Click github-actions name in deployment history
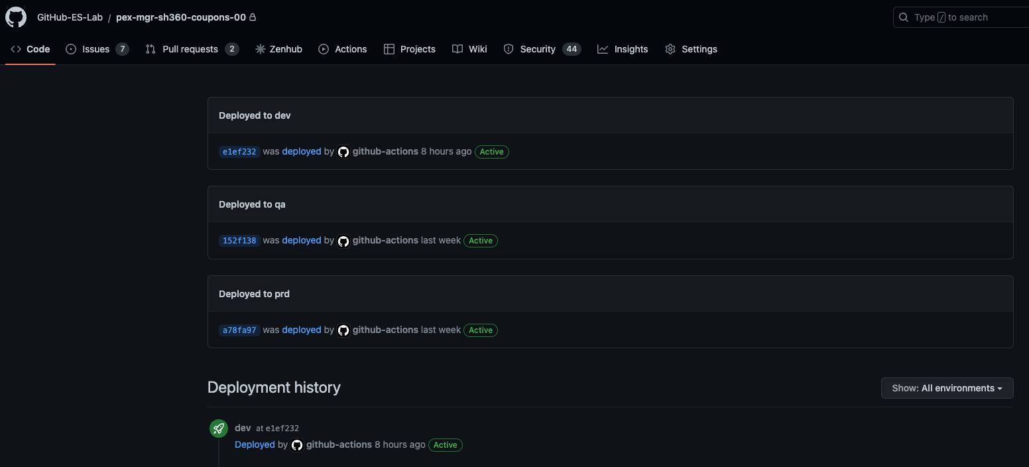This screenshot has width=1029, height=467. click(x=339, y=444)
